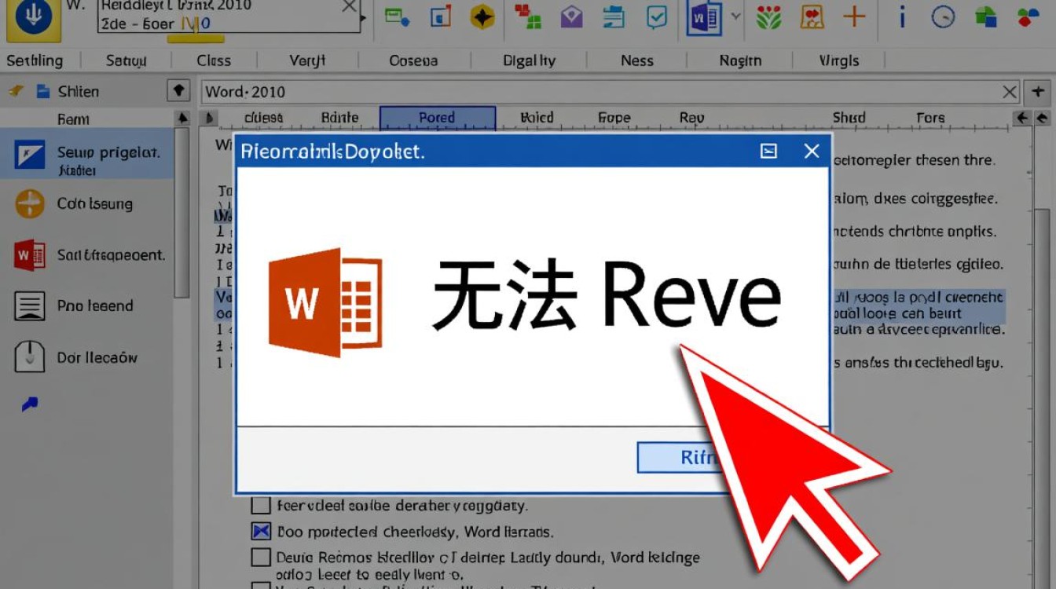
Task: Click the blue Word icon in top toolbar
Action: [703, 17]
